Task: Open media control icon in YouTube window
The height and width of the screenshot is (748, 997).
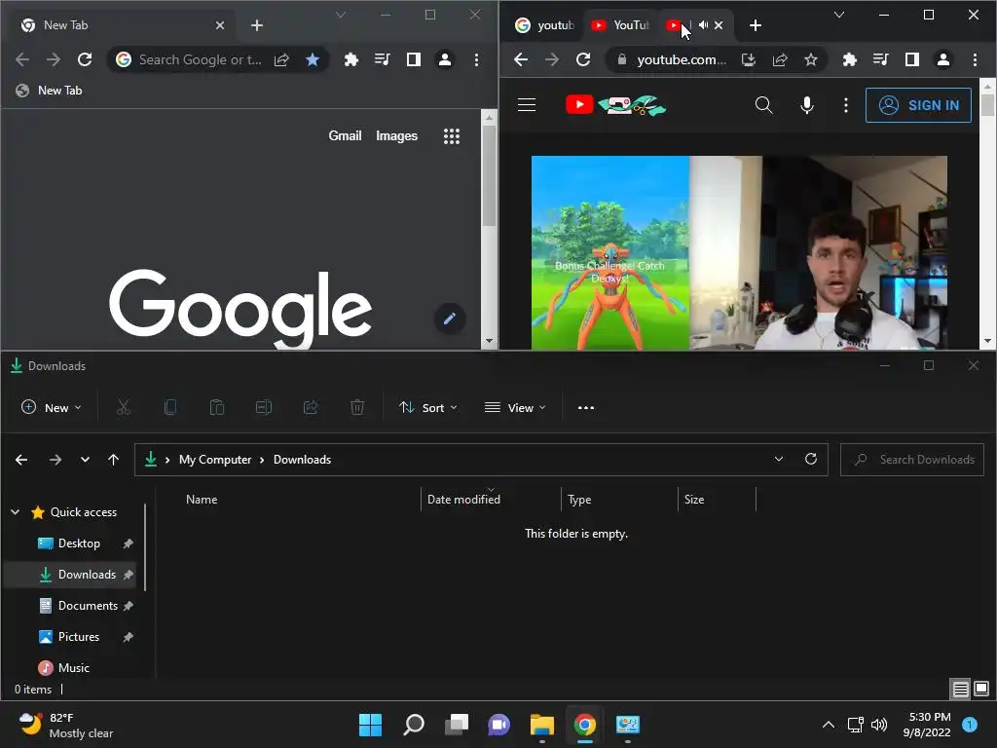Action: [880, 59]
